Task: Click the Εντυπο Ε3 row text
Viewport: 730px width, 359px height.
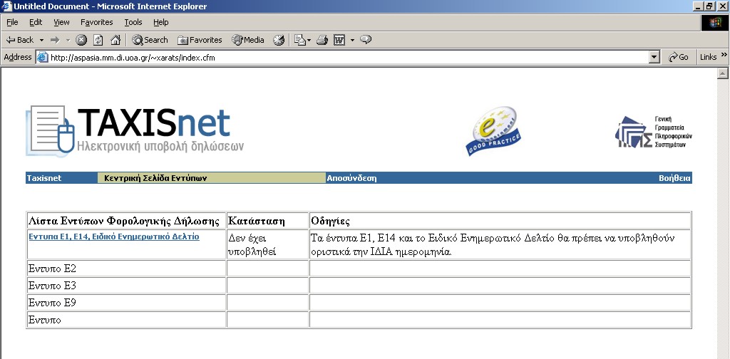Action: pyautogui.click(x=52, y=286)
